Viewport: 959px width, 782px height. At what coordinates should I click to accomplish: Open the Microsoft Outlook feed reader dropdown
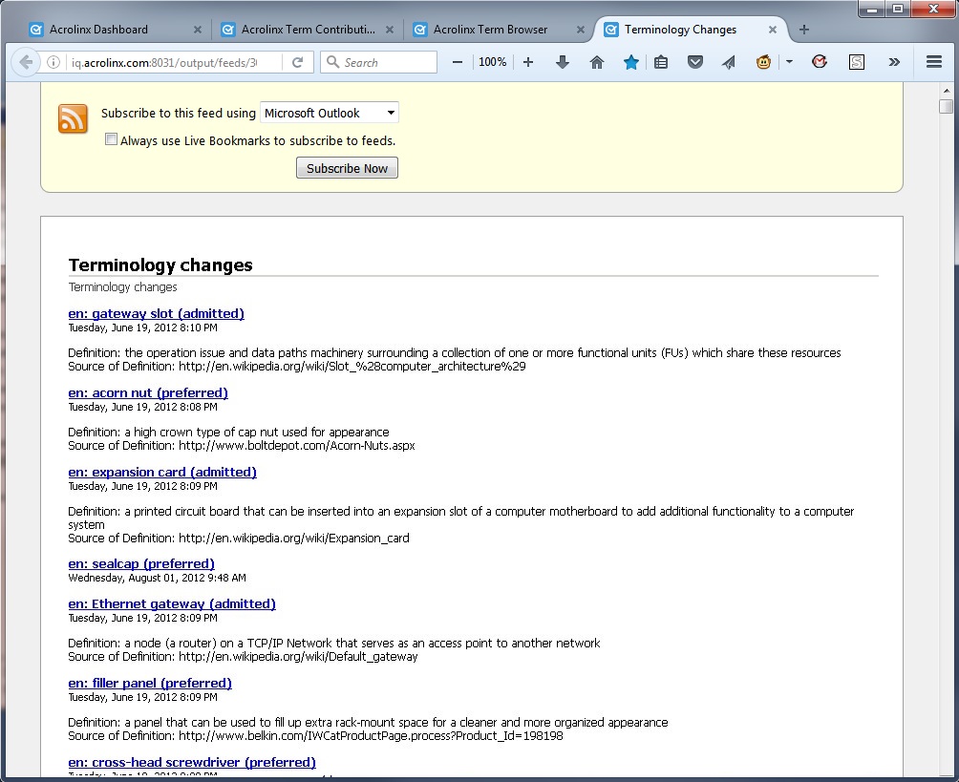point(330,113)
